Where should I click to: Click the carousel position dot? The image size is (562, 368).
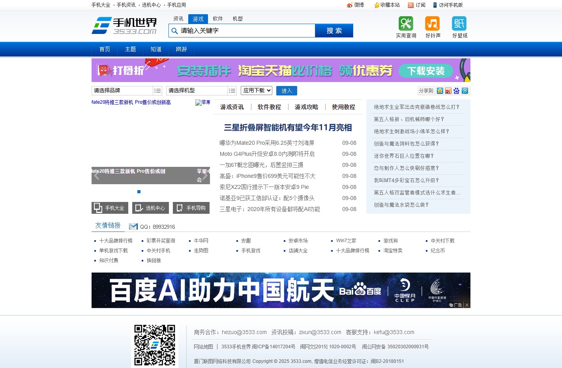(139, 192)
